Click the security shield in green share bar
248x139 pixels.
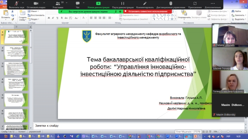pyautogui.click(x=120, y=12)
